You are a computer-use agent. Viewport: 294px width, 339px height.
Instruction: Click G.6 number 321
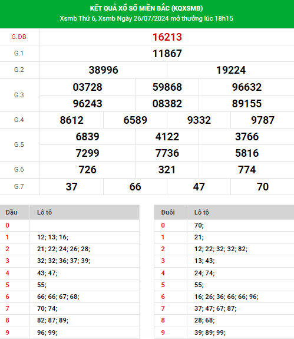coord(167,170)
